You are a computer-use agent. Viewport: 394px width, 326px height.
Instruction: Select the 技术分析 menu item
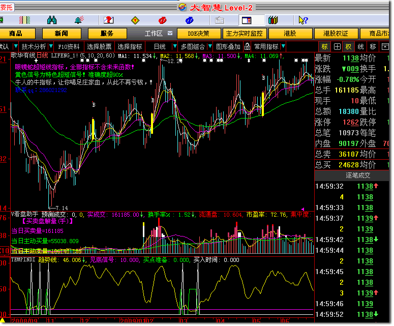(x=34, y=46)
